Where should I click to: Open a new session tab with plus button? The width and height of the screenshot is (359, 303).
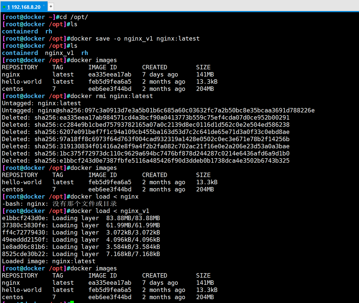[51, 6]
